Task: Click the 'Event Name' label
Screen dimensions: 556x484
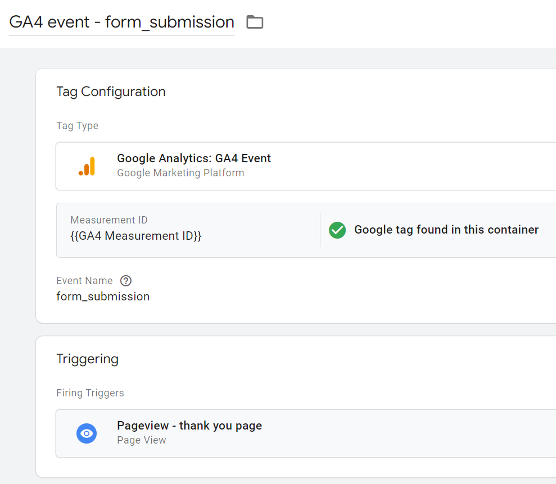Action: click(x=84, y=281)
